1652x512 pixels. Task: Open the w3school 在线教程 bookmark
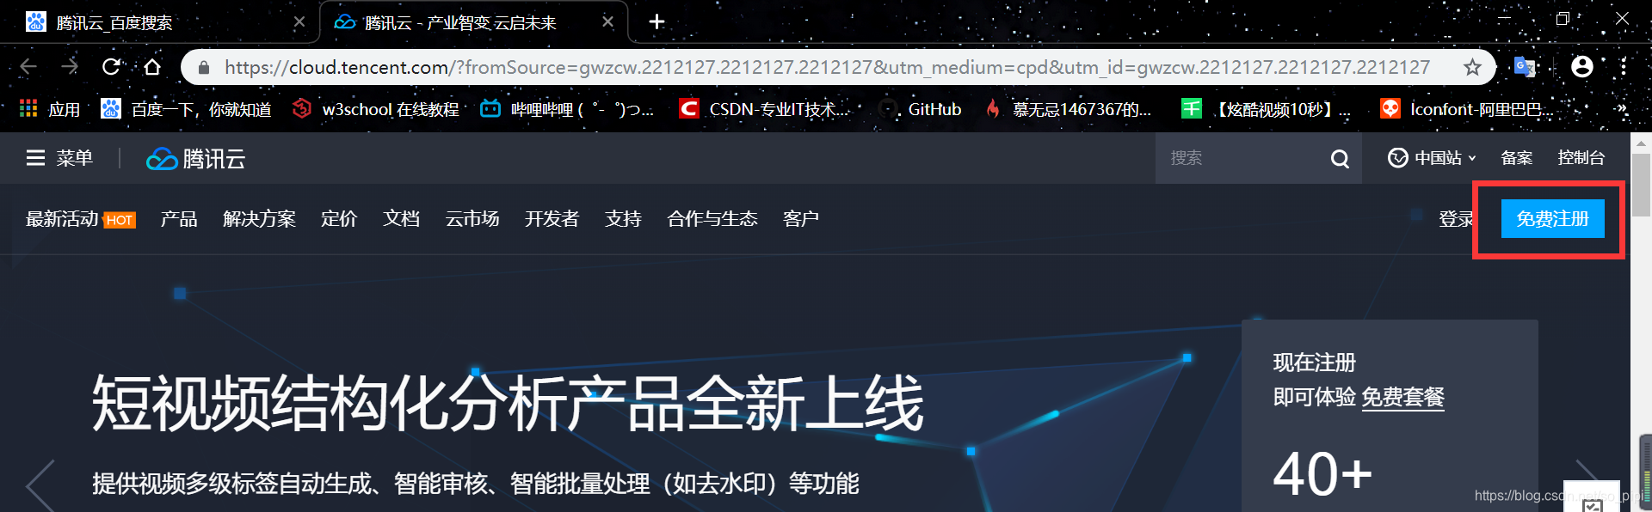[x=376, y=109]
